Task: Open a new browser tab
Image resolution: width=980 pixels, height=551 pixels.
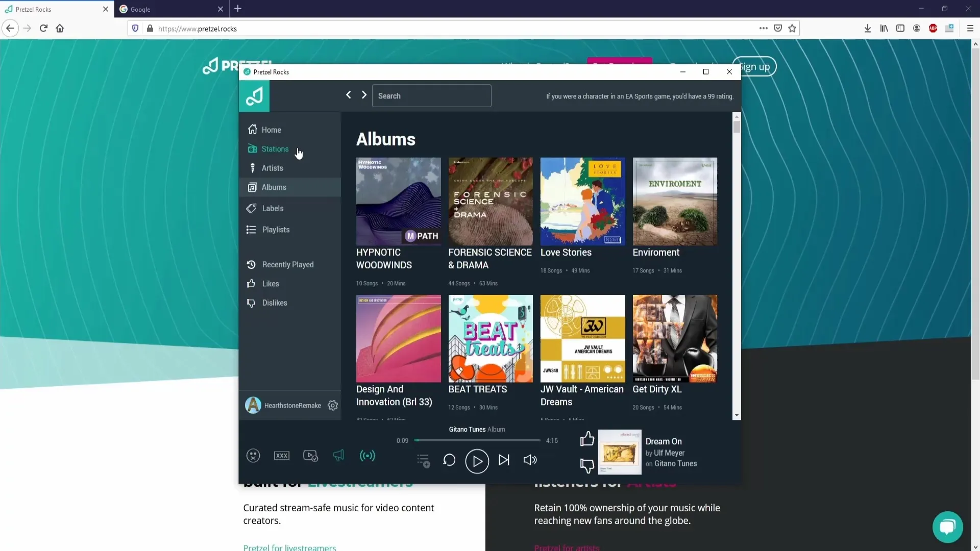Action: [238, 9]
